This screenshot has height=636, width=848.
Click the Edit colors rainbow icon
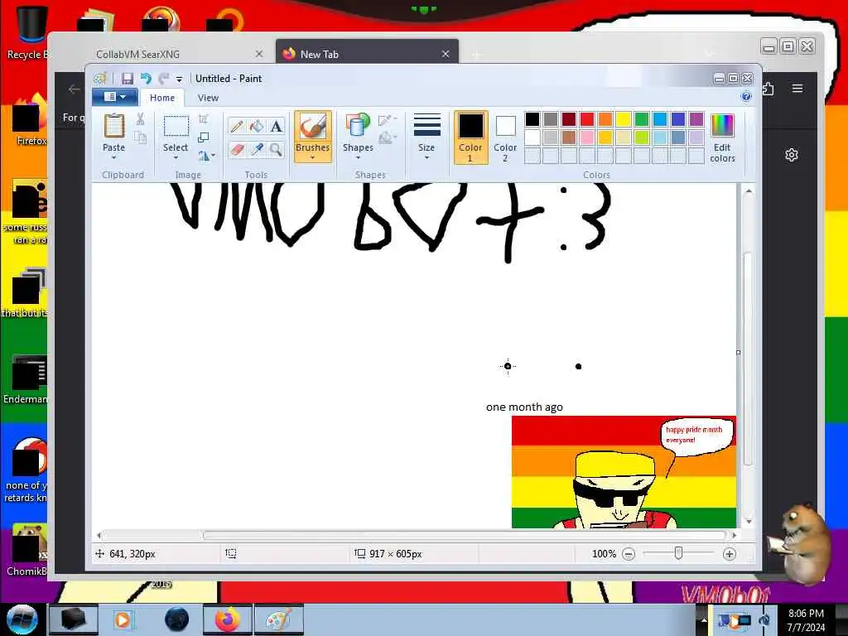722,126
